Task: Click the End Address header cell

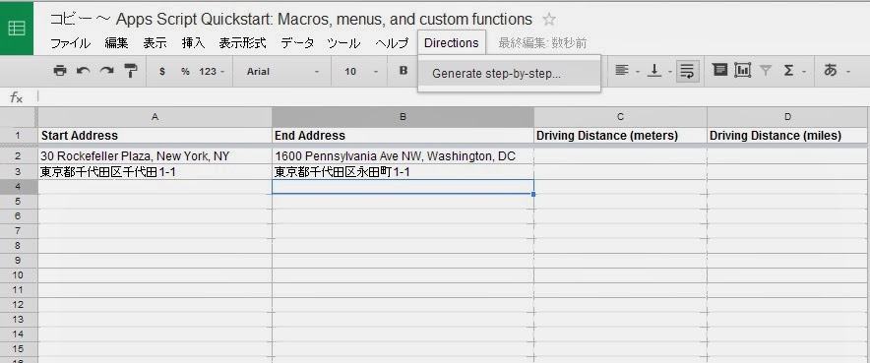Action: (403, 135)
